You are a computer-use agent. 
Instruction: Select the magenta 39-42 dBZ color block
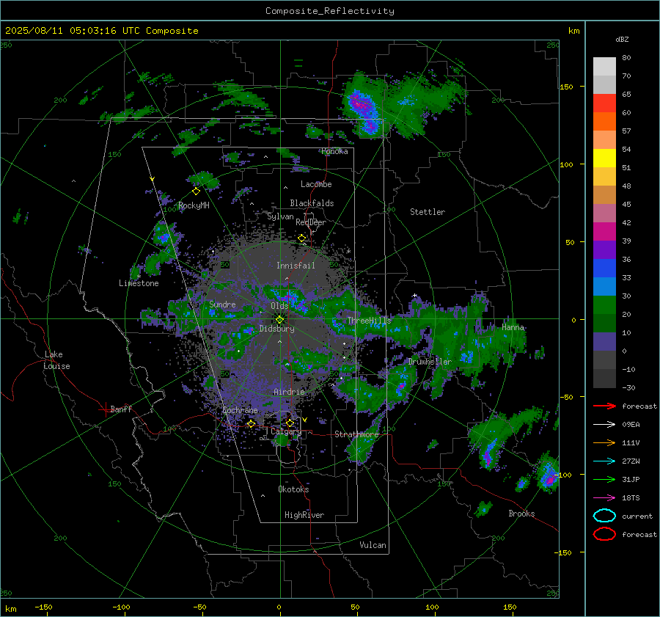point(604,232)
